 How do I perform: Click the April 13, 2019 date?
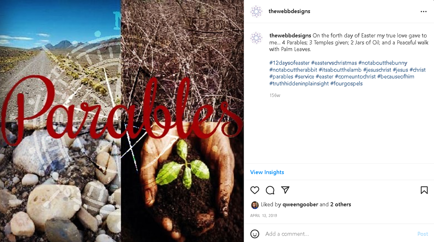tap(264, 216)
